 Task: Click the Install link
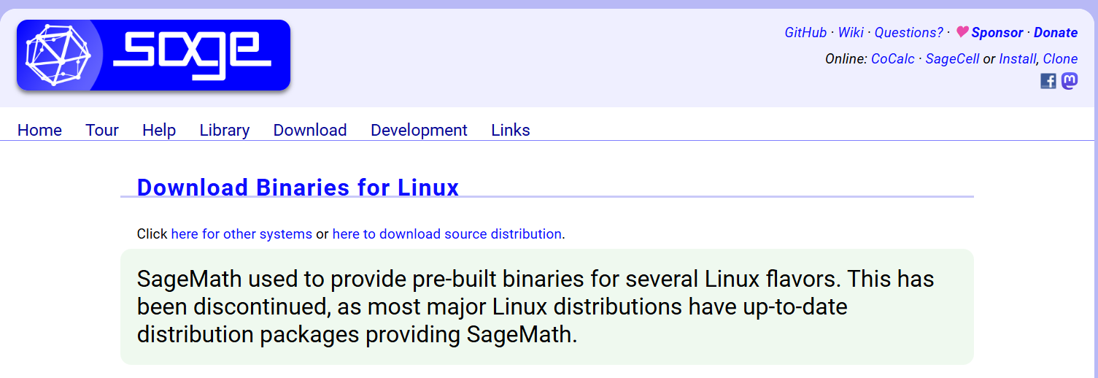tap(1017, 59)
